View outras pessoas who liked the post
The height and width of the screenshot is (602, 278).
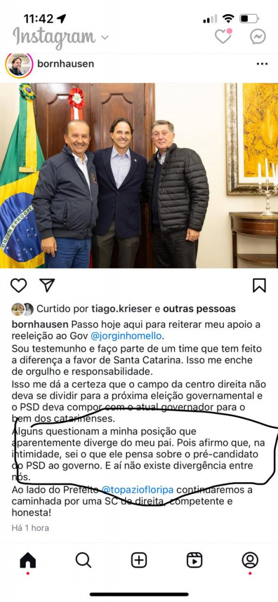(x=199, y=309)
